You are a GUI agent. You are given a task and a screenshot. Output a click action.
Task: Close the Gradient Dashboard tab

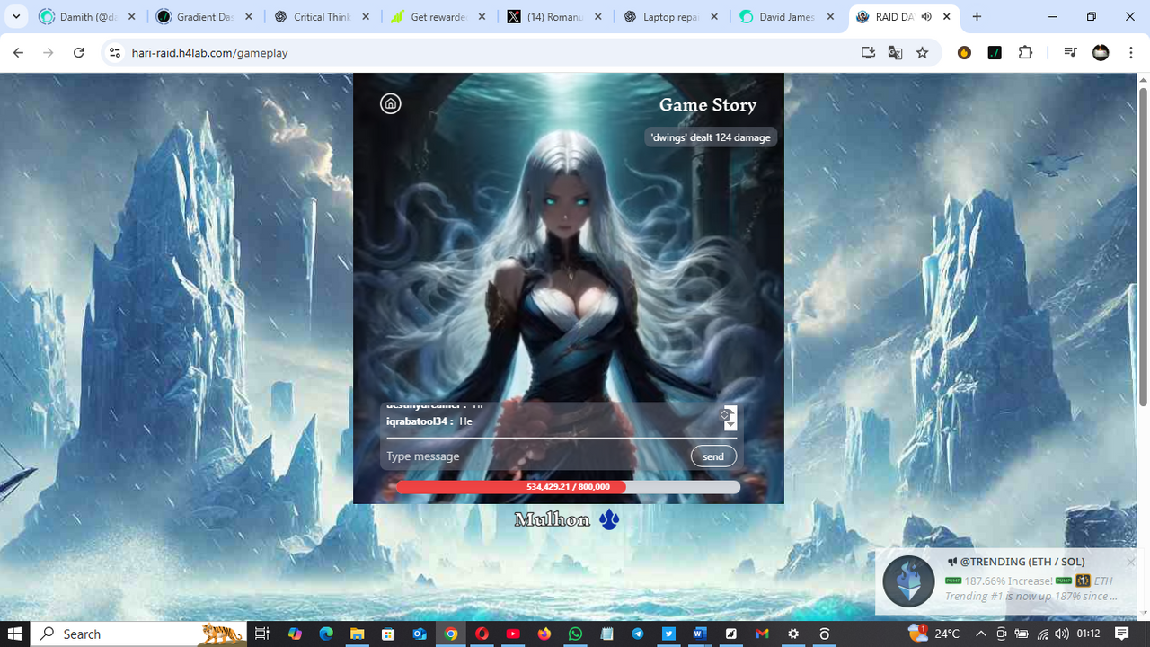(249, 16)
